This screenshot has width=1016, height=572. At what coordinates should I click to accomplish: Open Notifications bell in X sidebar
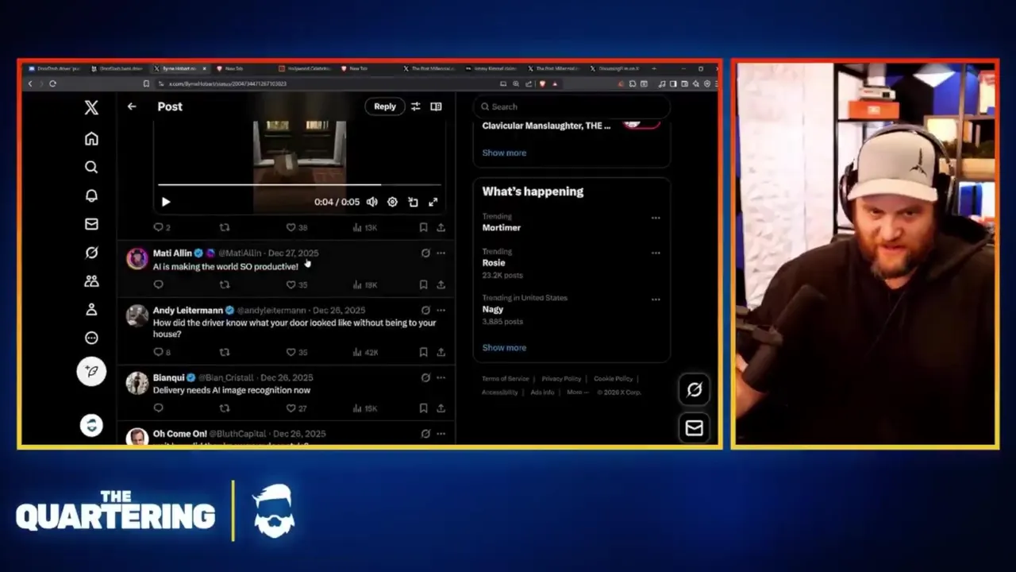tap(91, 195)
